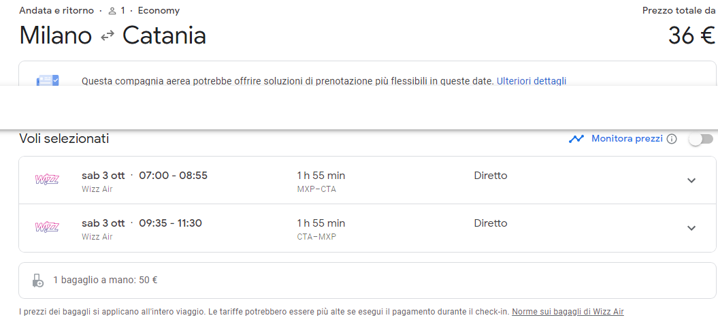Click the 1 bagaglio a mano: 50 € text
This screenshot has height=322, width=718.
pos(105,280)
